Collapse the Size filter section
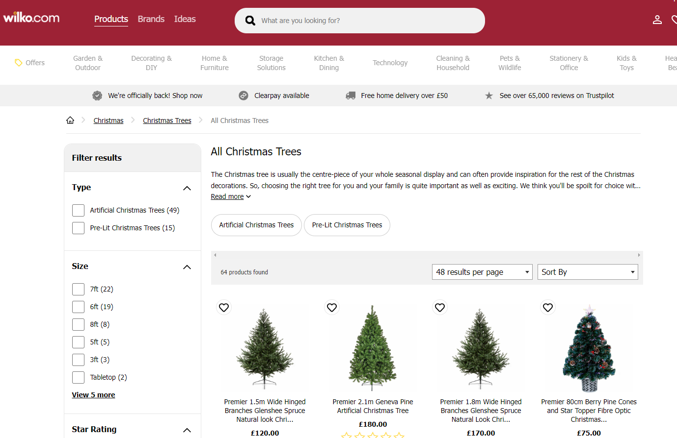This screenshot has height=438, width=677. [187, 267]
